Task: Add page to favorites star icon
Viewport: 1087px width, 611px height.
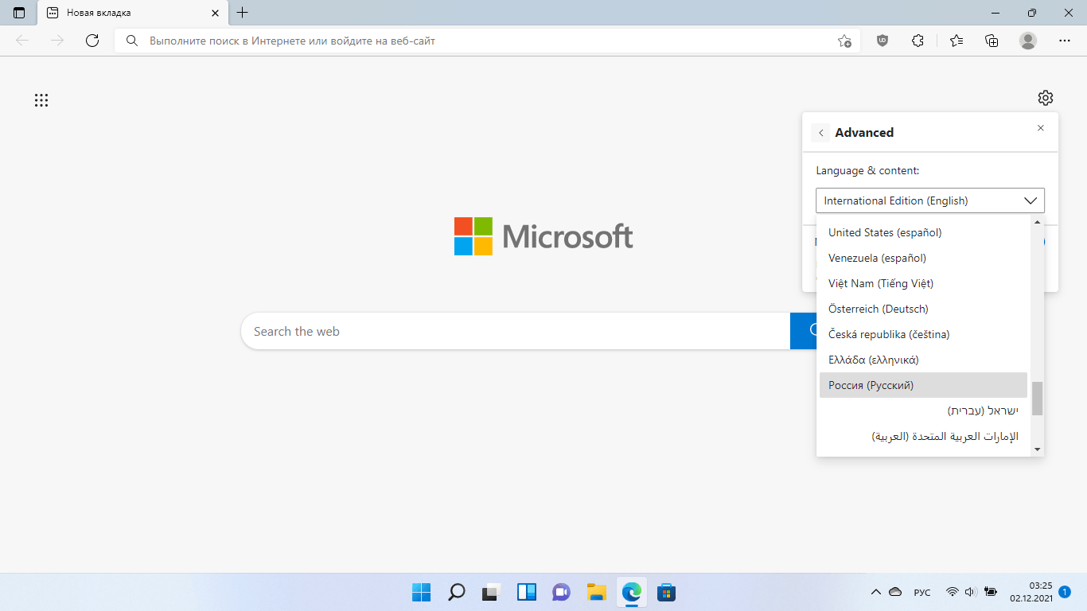Action: click(844, 41)
